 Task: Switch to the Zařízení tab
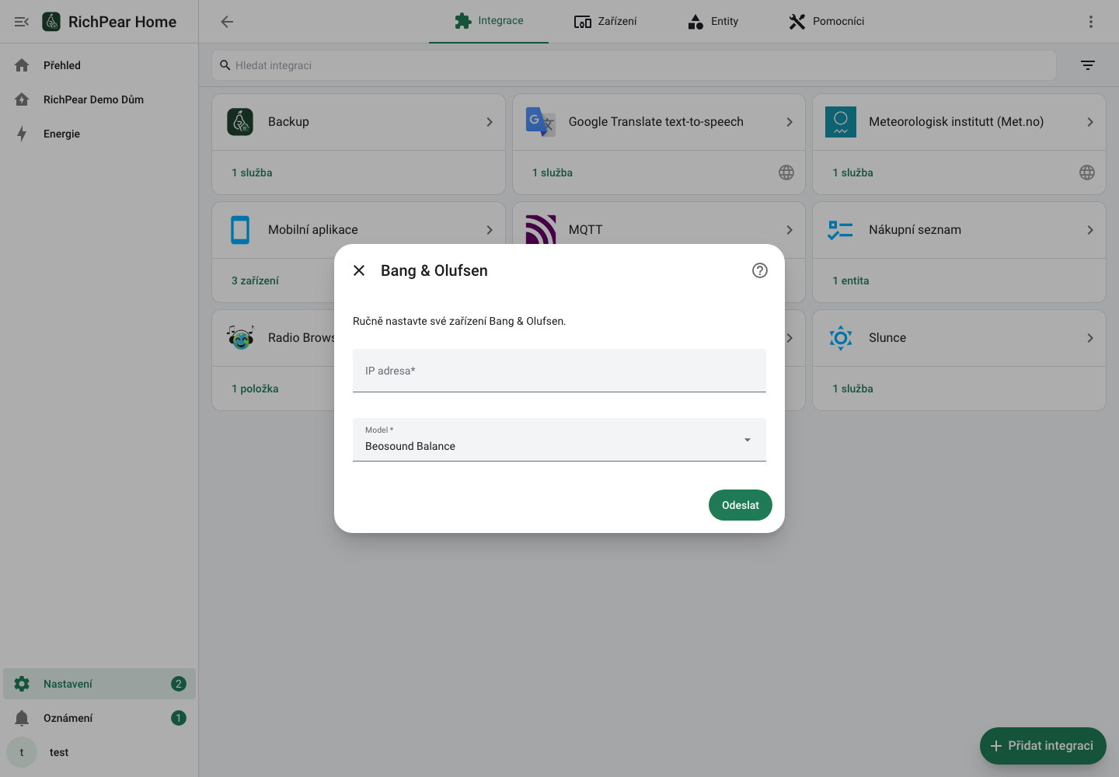point(605,21)
